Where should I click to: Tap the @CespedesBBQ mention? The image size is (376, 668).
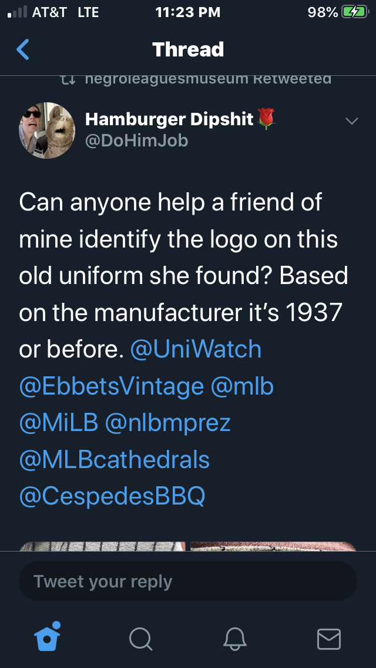pyautogui.click(x=112, y=496)
